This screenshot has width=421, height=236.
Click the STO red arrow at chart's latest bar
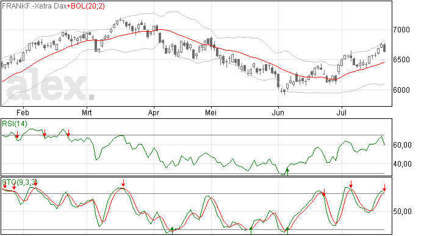click(x=384, y=188)
